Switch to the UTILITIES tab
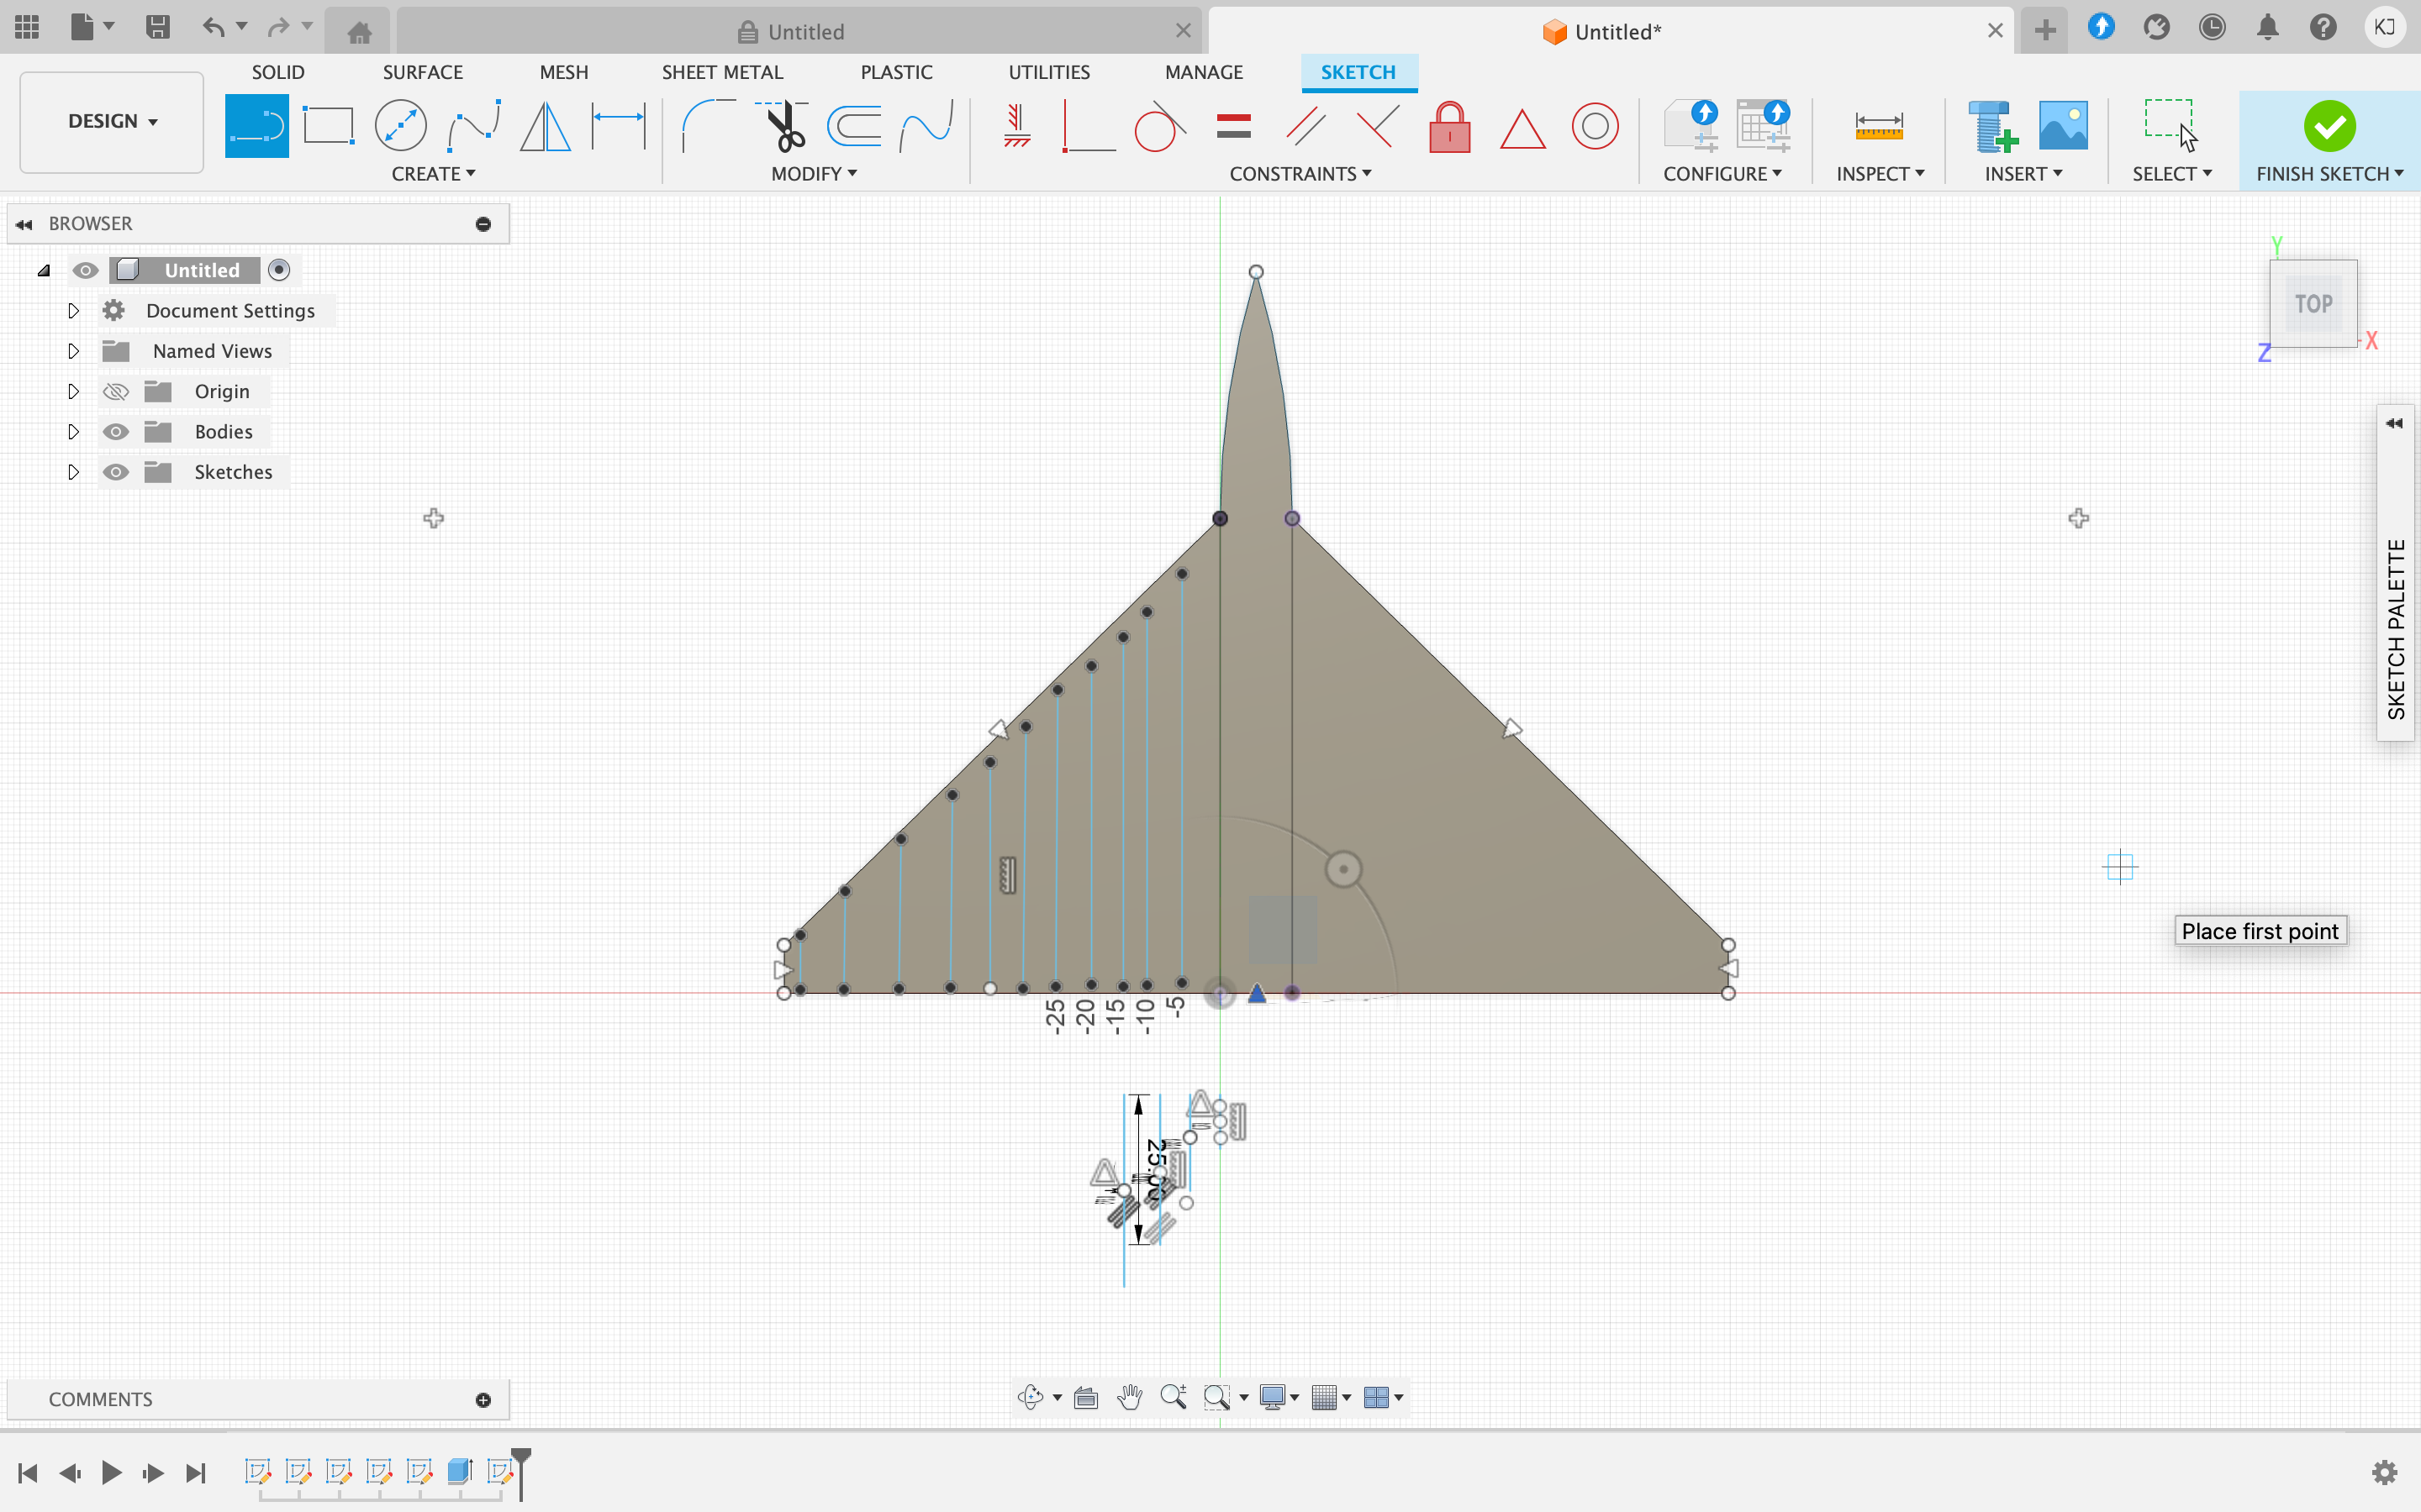Viewport: 2421px width, 1512px height. coord(1048,72)
